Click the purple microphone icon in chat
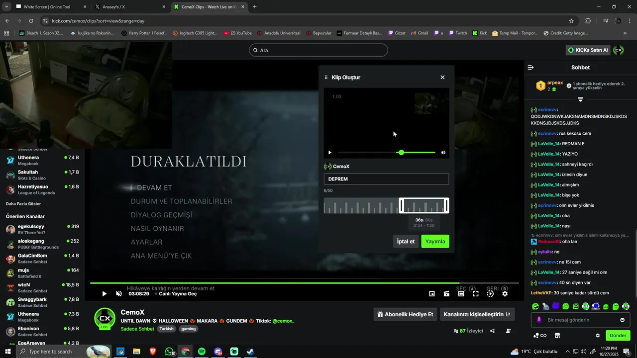 coord(538,320)
